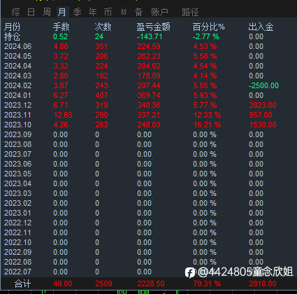The height and width of the screenshot is (294, 297).
Task: Select the 持仓 row label
Action: click(x=13, y=36)
